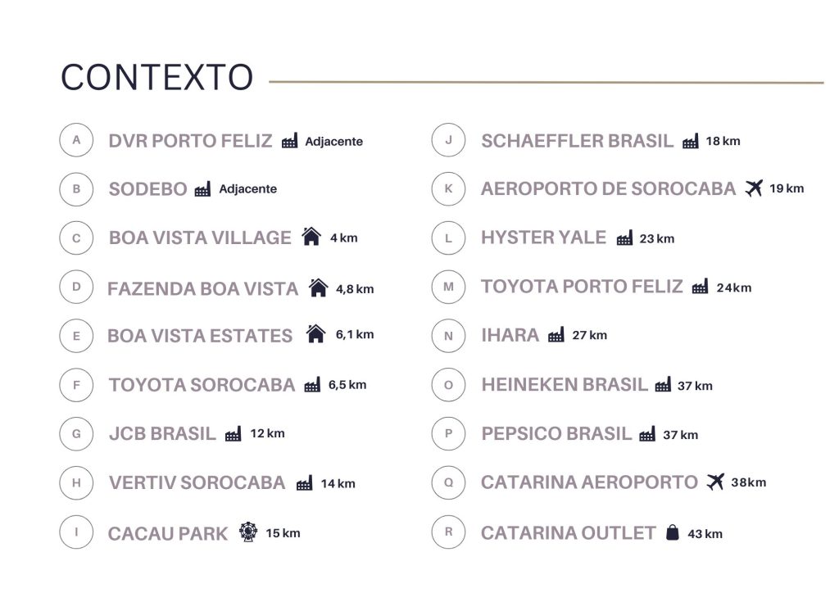The image size is (839, 593).
Task: Select the circled letter A marker
Action: (76, 140)
